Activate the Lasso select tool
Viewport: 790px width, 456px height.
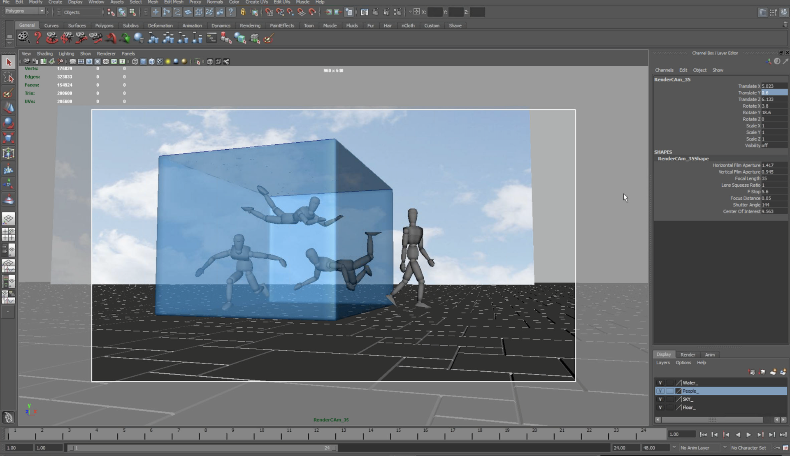click(x=9, y=78)
